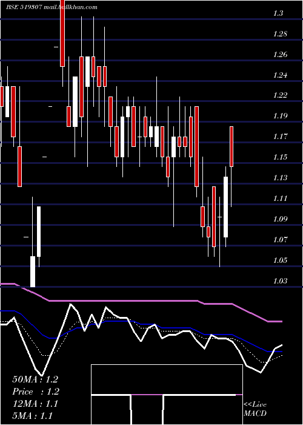This screenshot has width=303, height=425.
Task: Click the 1.07 price axis label
Action: [280, 240]
